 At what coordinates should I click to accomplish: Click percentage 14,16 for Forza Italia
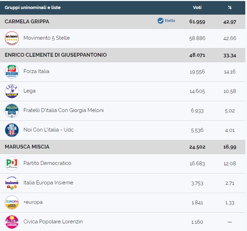[230, 72]
